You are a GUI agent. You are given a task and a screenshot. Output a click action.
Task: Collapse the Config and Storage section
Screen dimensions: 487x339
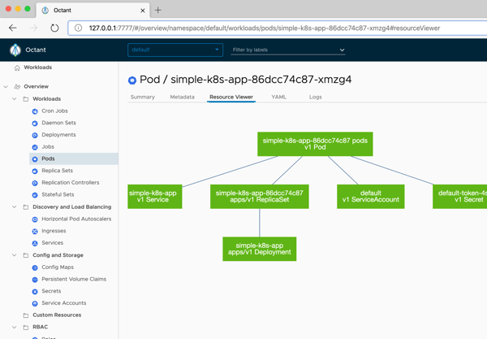point(15,255)
